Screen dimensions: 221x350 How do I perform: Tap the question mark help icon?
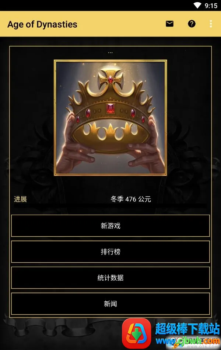pyautogui.click(x=192, y=24)
